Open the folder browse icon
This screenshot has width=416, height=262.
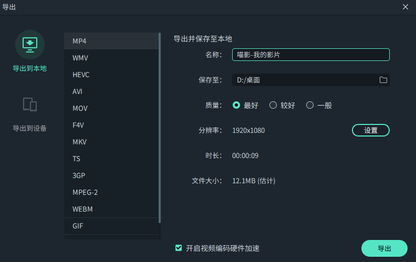383,80
